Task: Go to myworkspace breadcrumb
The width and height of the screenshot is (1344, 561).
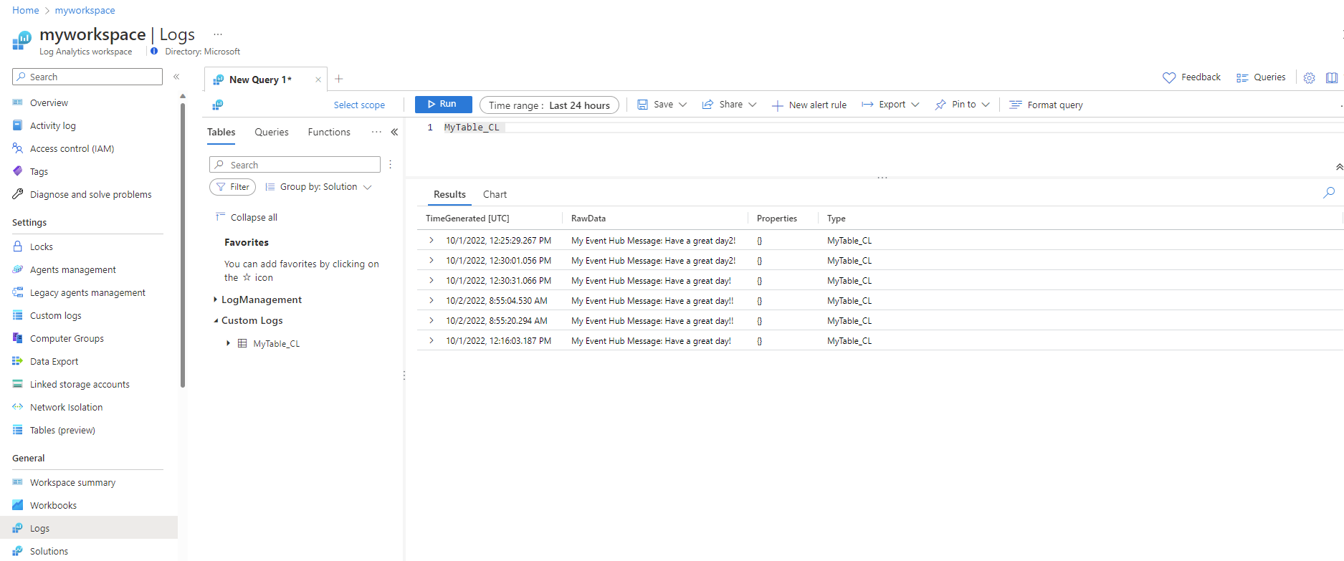Action: pos(85,10)
